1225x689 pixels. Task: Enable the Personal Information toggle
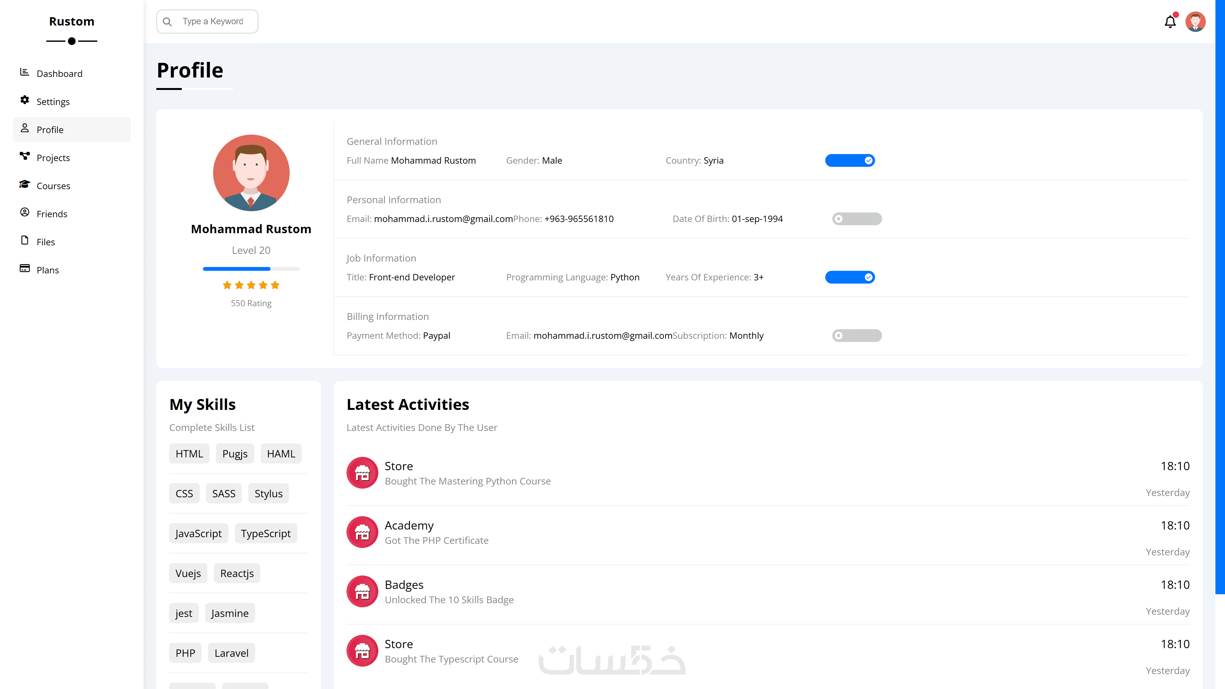(857, 219)
